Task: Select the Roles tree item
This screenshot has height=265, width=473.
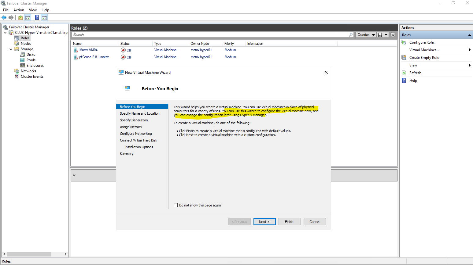Action: (x=25, y=38)
